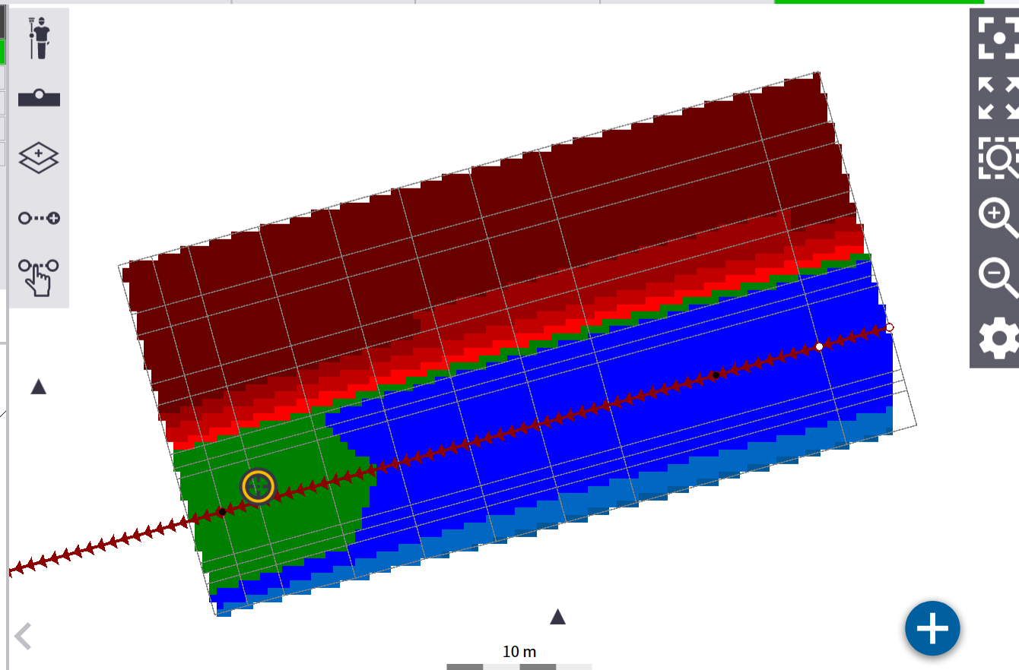Click the black triangle marker on left
Screen dimensions: 1019x670
[39, 387]
